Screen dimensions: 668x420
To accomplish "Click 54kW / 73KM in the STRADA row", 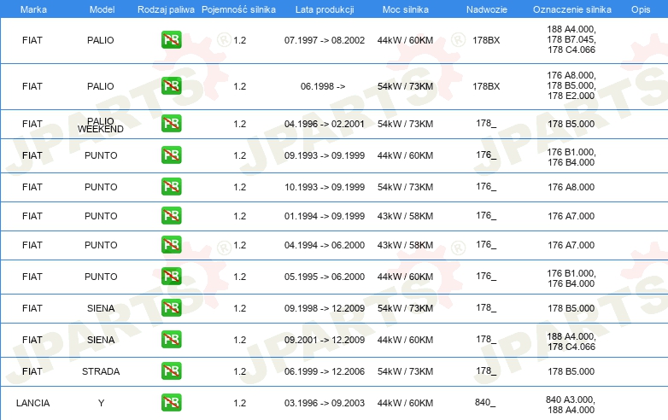I will [405, 371].
